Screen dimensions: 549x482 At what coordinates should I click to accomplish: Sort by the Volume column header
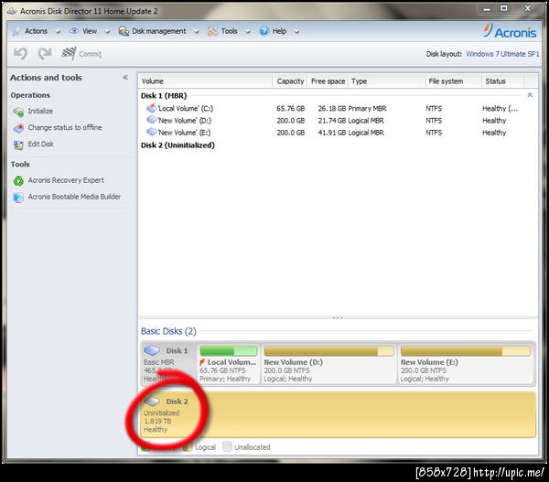[206, 81]
